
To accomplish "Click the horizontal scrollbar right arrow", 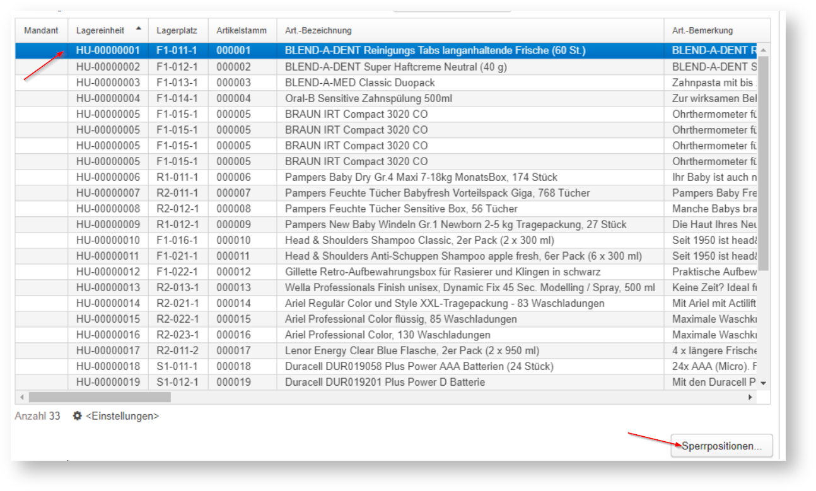I will [750, 397].
